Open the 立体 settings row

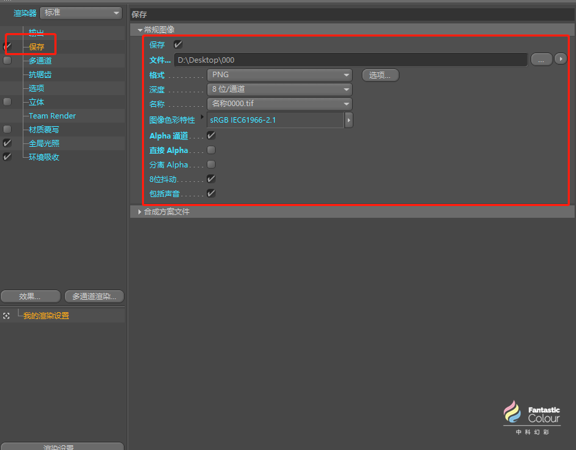pyautogui.click(x=37, y=102)
